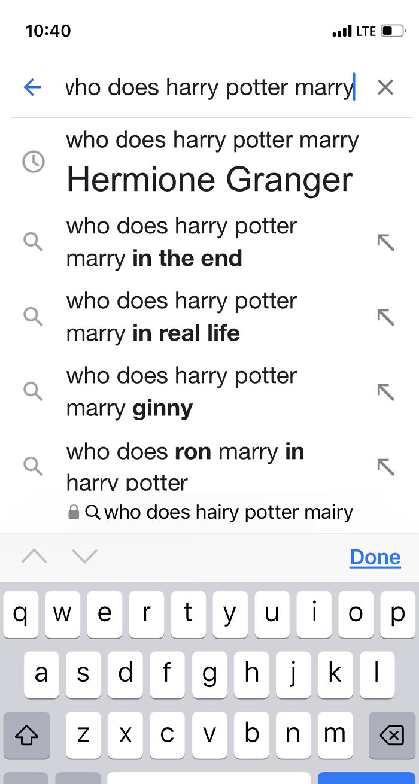419x784 pixels.
Task: Tap the blue back arrow
Action: pos(33,87)
